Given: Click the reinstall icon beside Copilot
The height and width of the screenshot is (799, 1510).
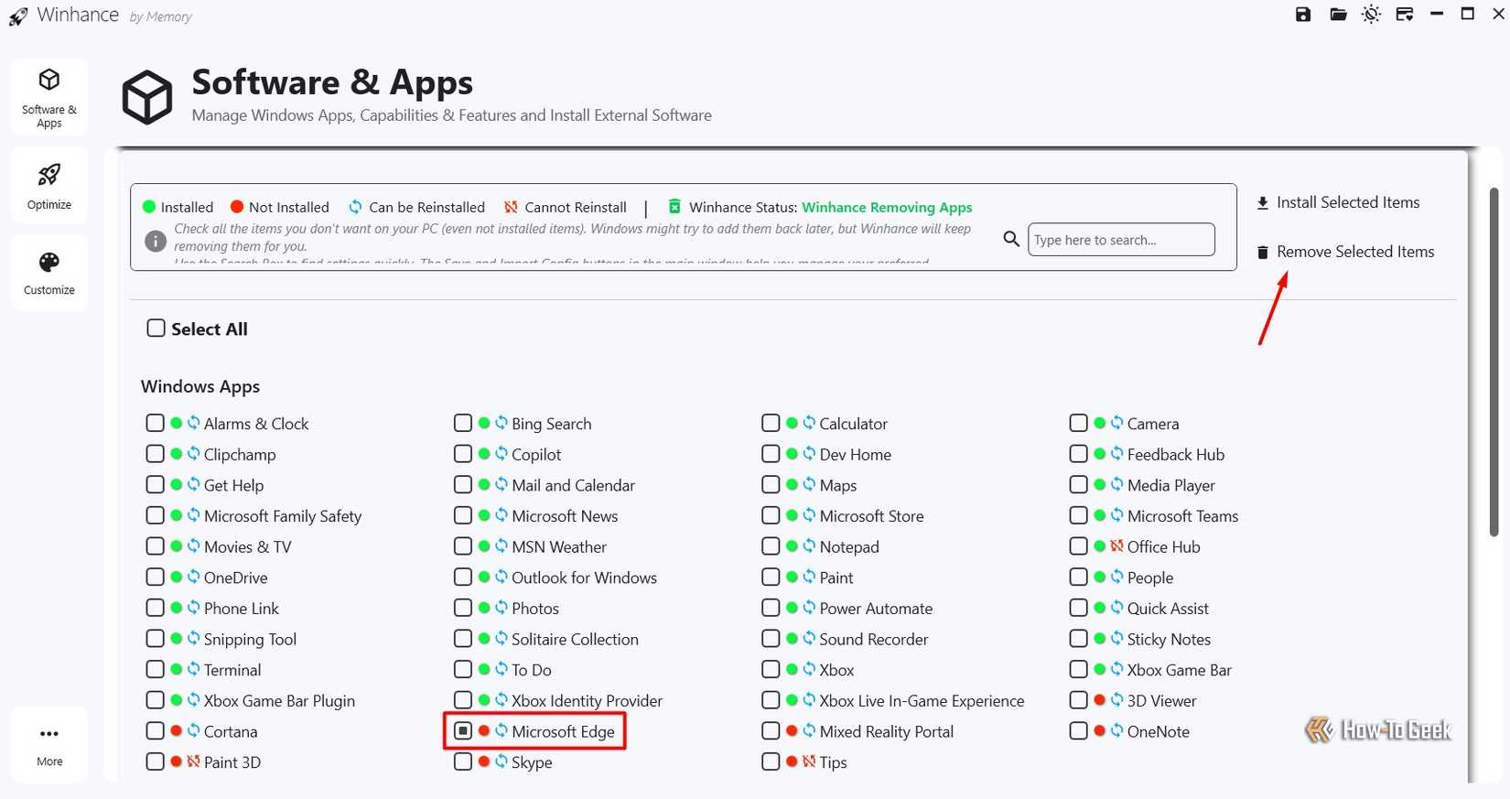Looking at the screenshot, I should click(502, 454).
